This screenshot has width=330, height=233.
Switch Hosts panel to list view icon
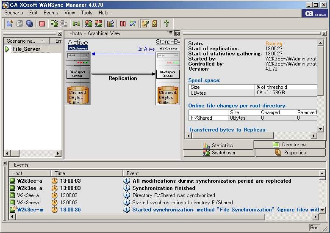pyautogui.click(x=170, y=33)
